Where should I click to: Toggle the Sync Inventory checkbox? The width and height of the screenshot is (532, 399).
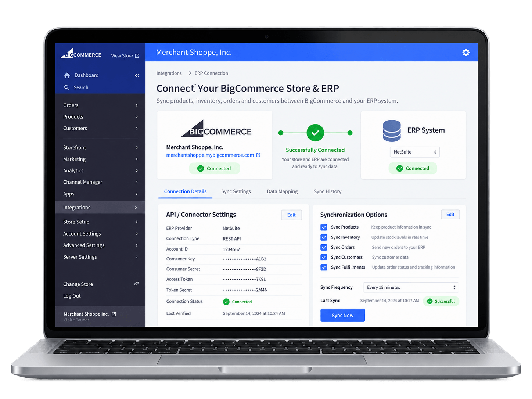tap(324, 237)
